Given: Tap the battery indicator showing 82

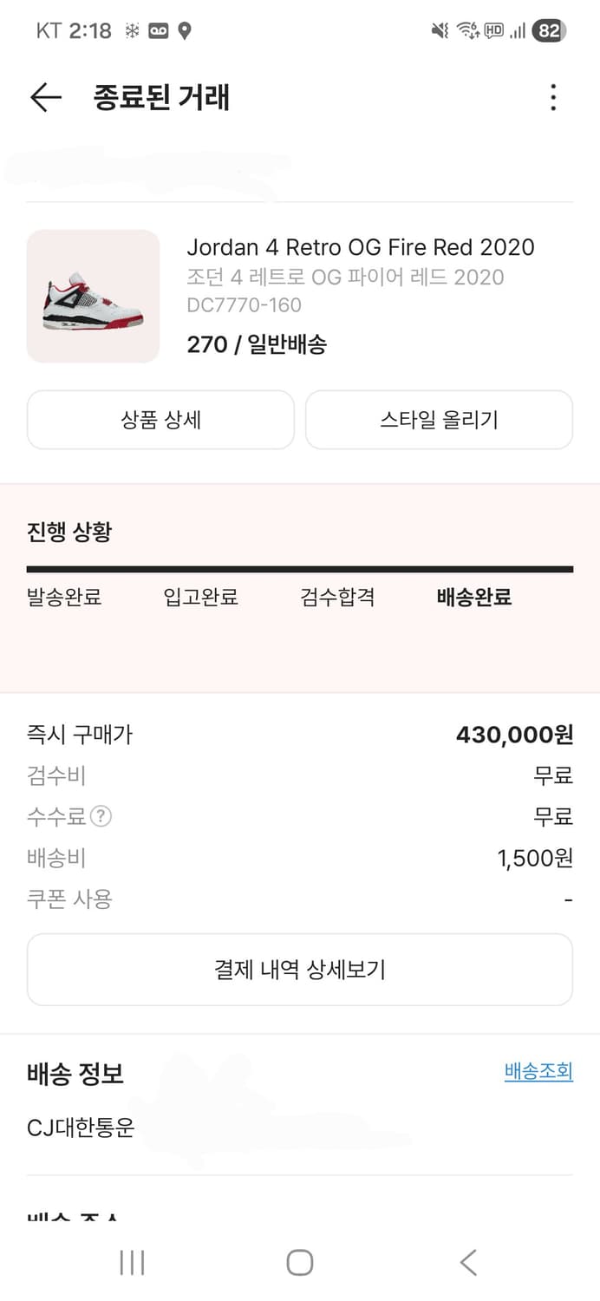Looking at the screenshot, I should (x=547, y=29).
